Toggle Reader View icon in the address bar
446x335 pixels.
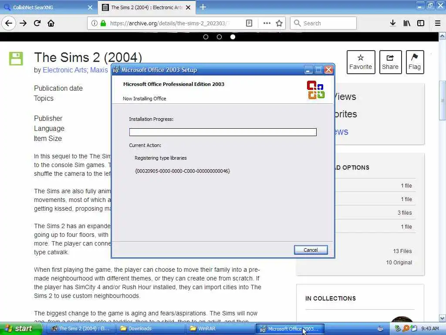[249, 23]
